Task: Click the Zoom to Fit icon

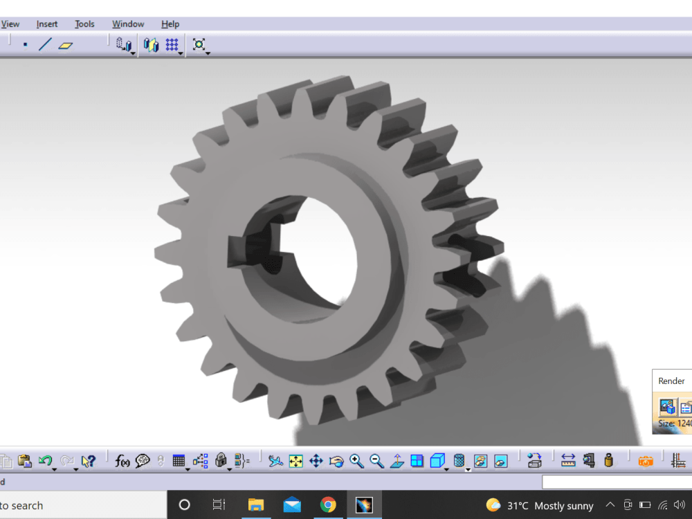Action: pyautogui.click(x=295, y=460)
